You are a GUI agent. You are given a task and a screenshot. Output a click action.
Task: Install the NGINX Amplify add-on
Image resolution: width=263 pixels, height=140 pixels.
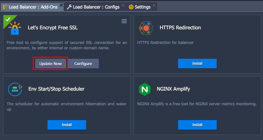point(197,125)
